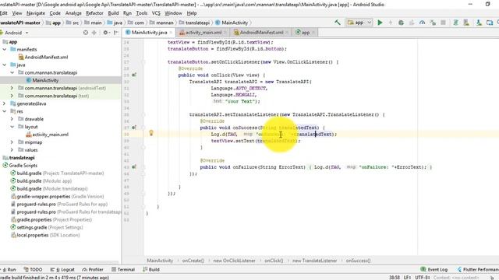Open the Profiler tool window
The height and width of the screenshot is (280, 499).
pos(93,270)
